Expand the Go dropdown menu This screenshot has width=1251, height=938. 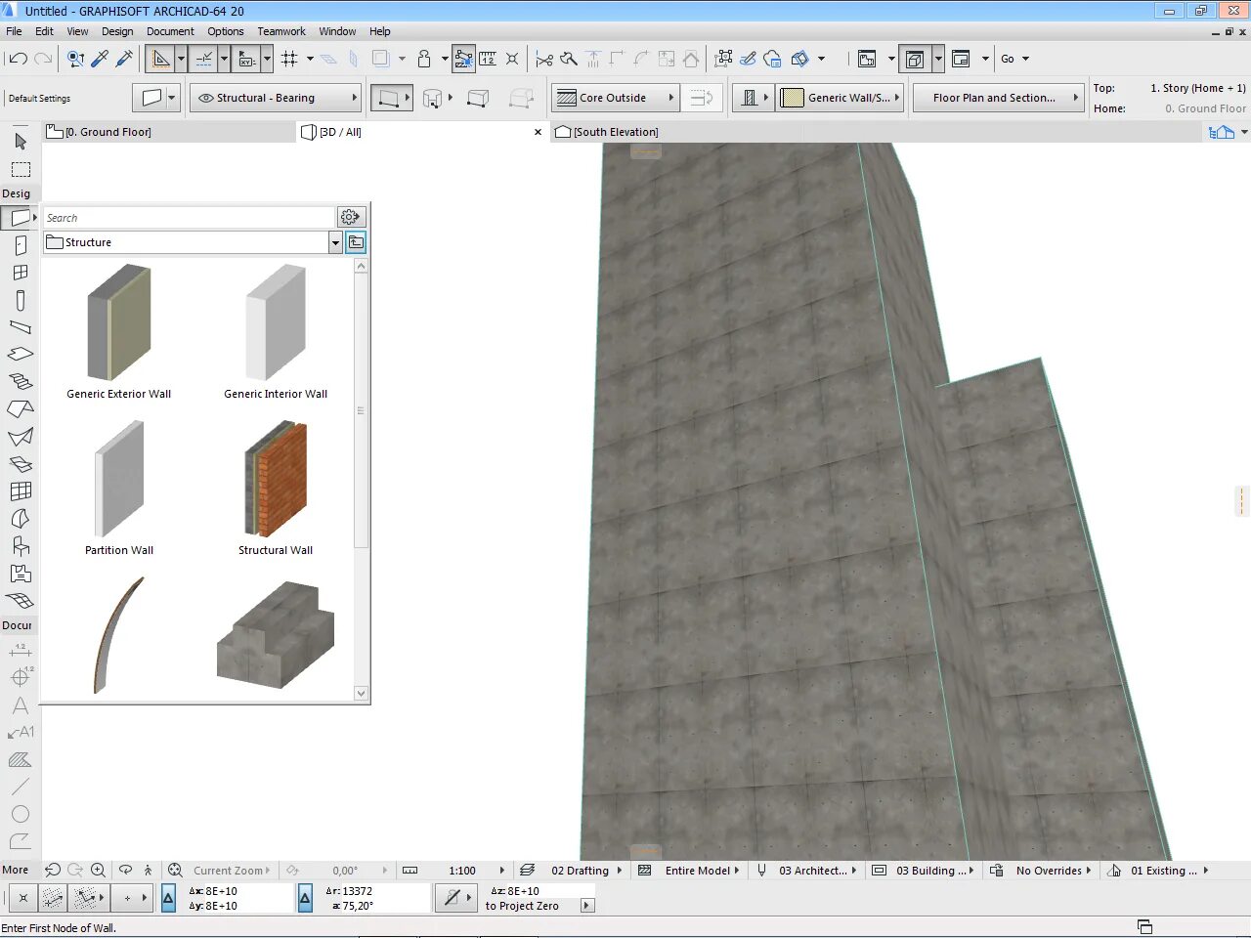(x=1015, y=59)
